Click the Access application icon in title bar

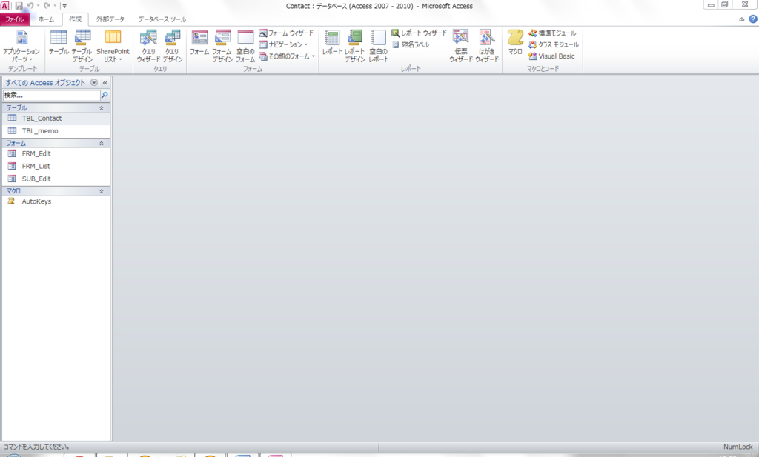pos(5,6)
